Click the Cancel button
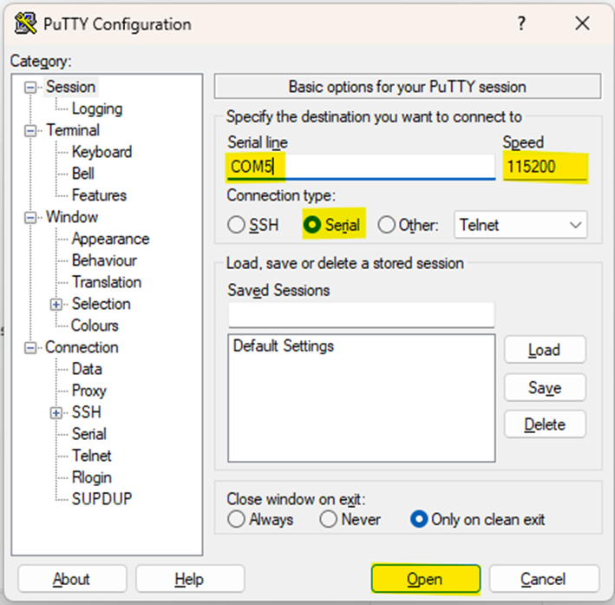This screenshot has height=605, width=615. pos(544,579)
